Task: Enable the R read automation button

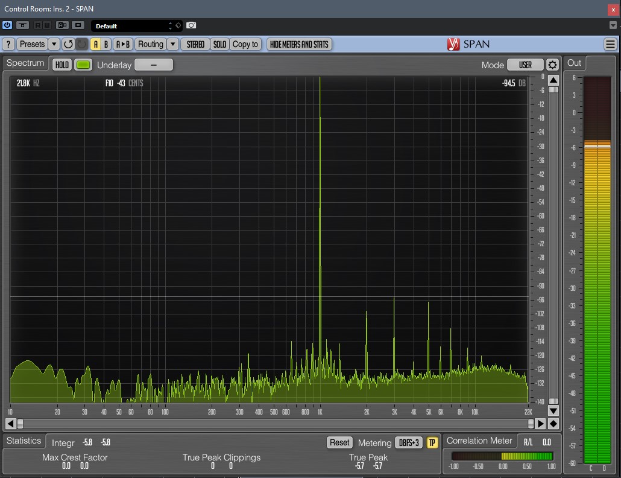Action: tap(38, 25)
